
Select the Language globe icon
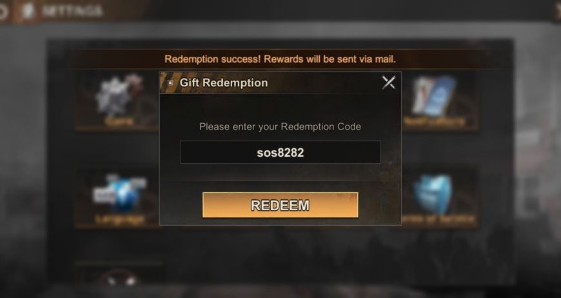120,194
